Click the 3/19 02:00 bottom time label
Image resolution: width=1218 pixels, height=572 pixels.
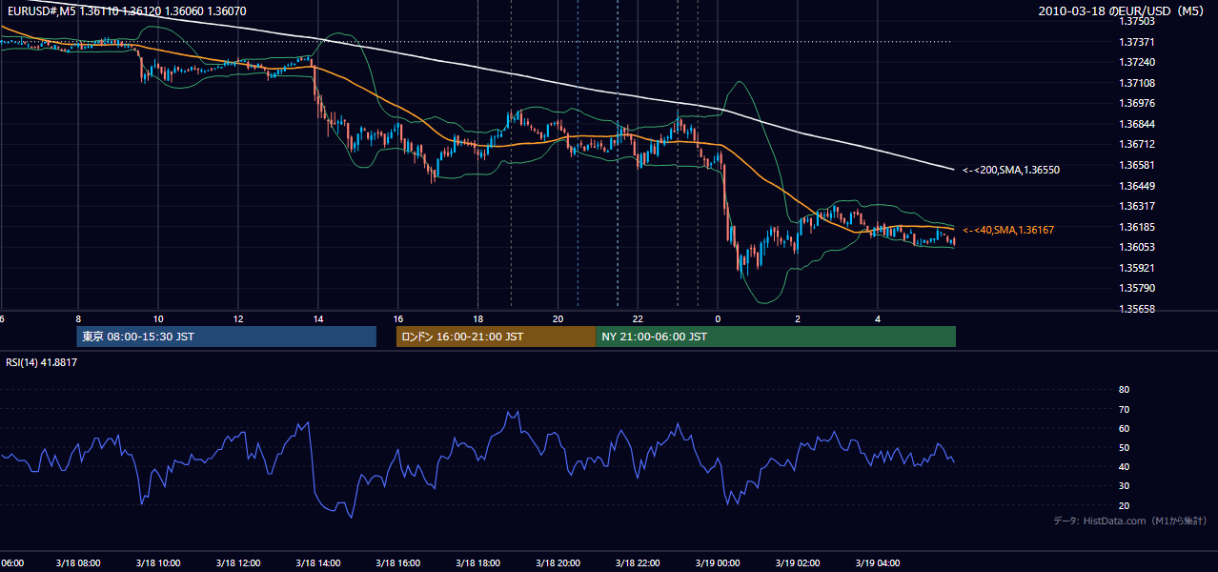pos(799,562)
